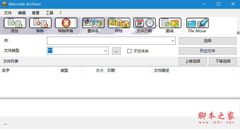The image size is (240, 129).
Task: Open the 文件日期 (File date) tool
Action: 144,23
